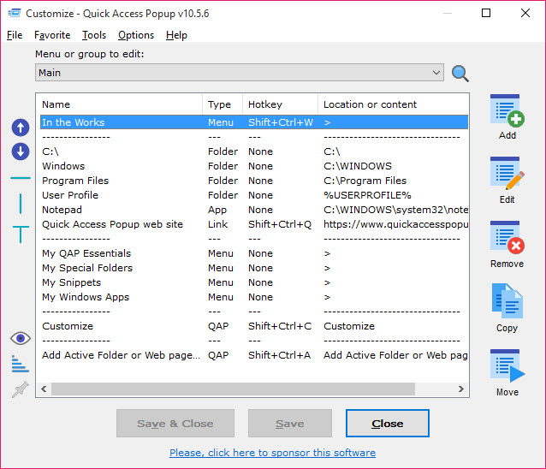Click the Shift+Ctrl+A hotkey cell
546x469 pixels.
click(279, 355)
